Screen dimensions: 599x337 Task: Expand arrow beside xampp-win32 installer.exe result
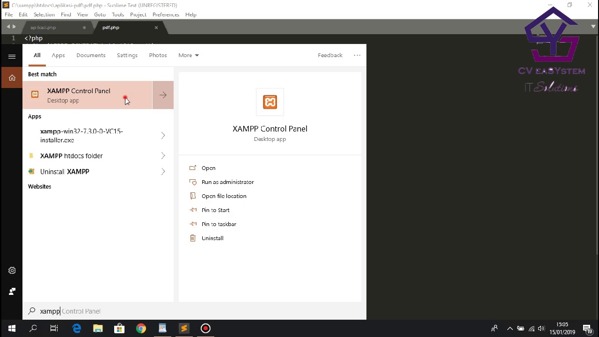tap(163, 136)
